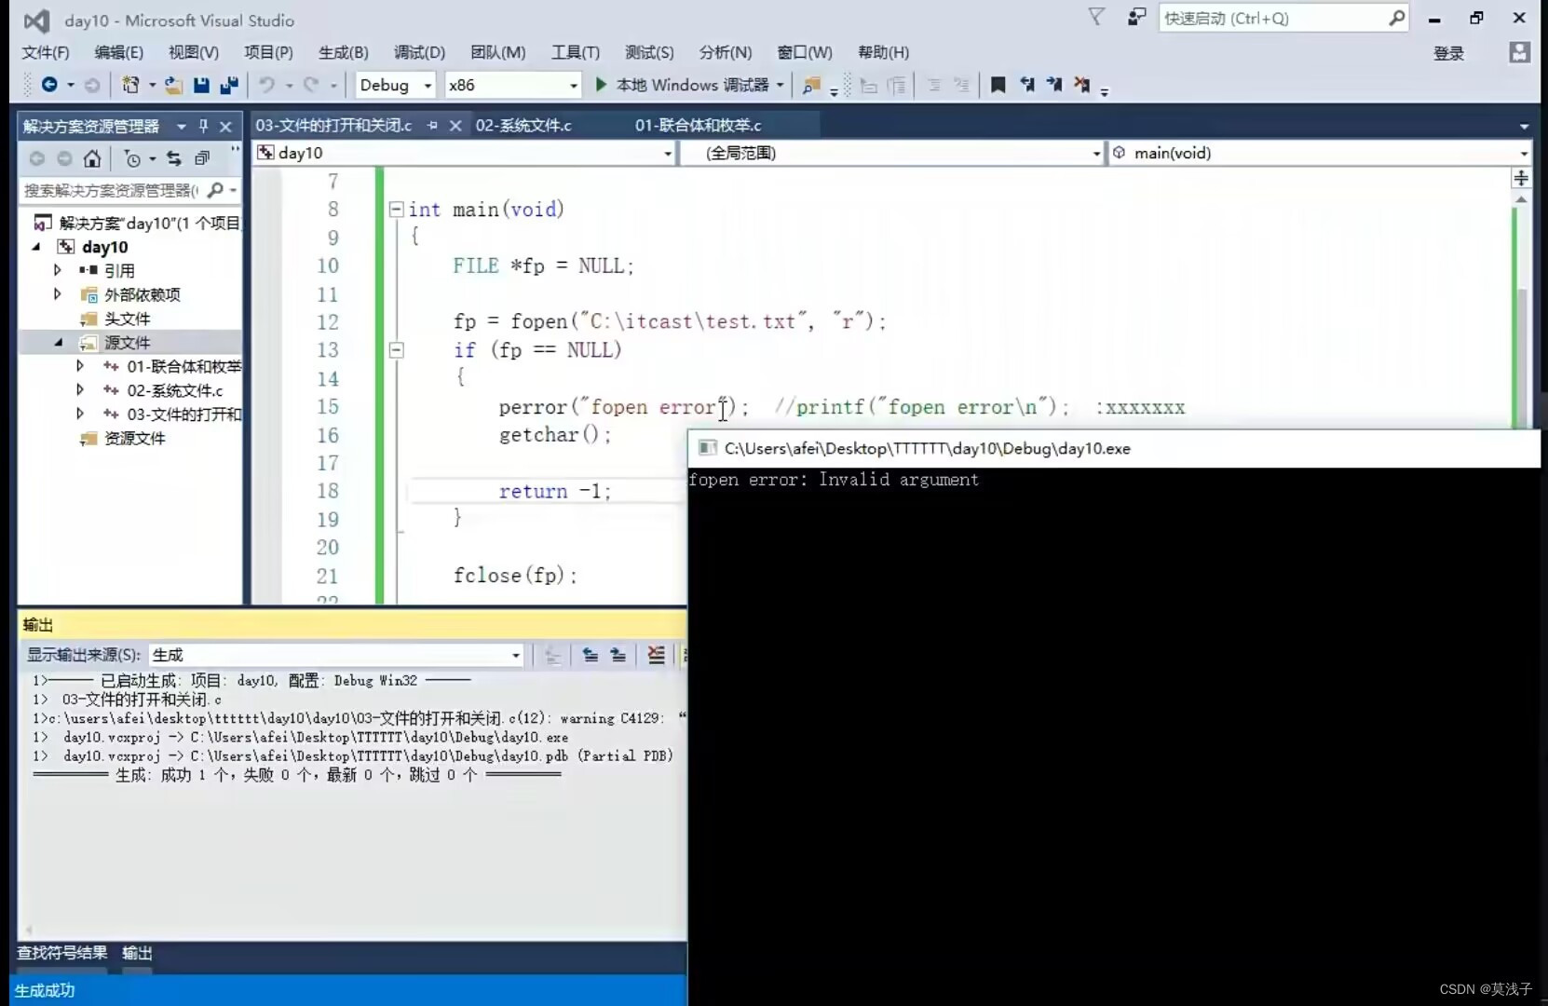
Task: Collapse the 源文件 folder node
Action: [x=58, y=343]
